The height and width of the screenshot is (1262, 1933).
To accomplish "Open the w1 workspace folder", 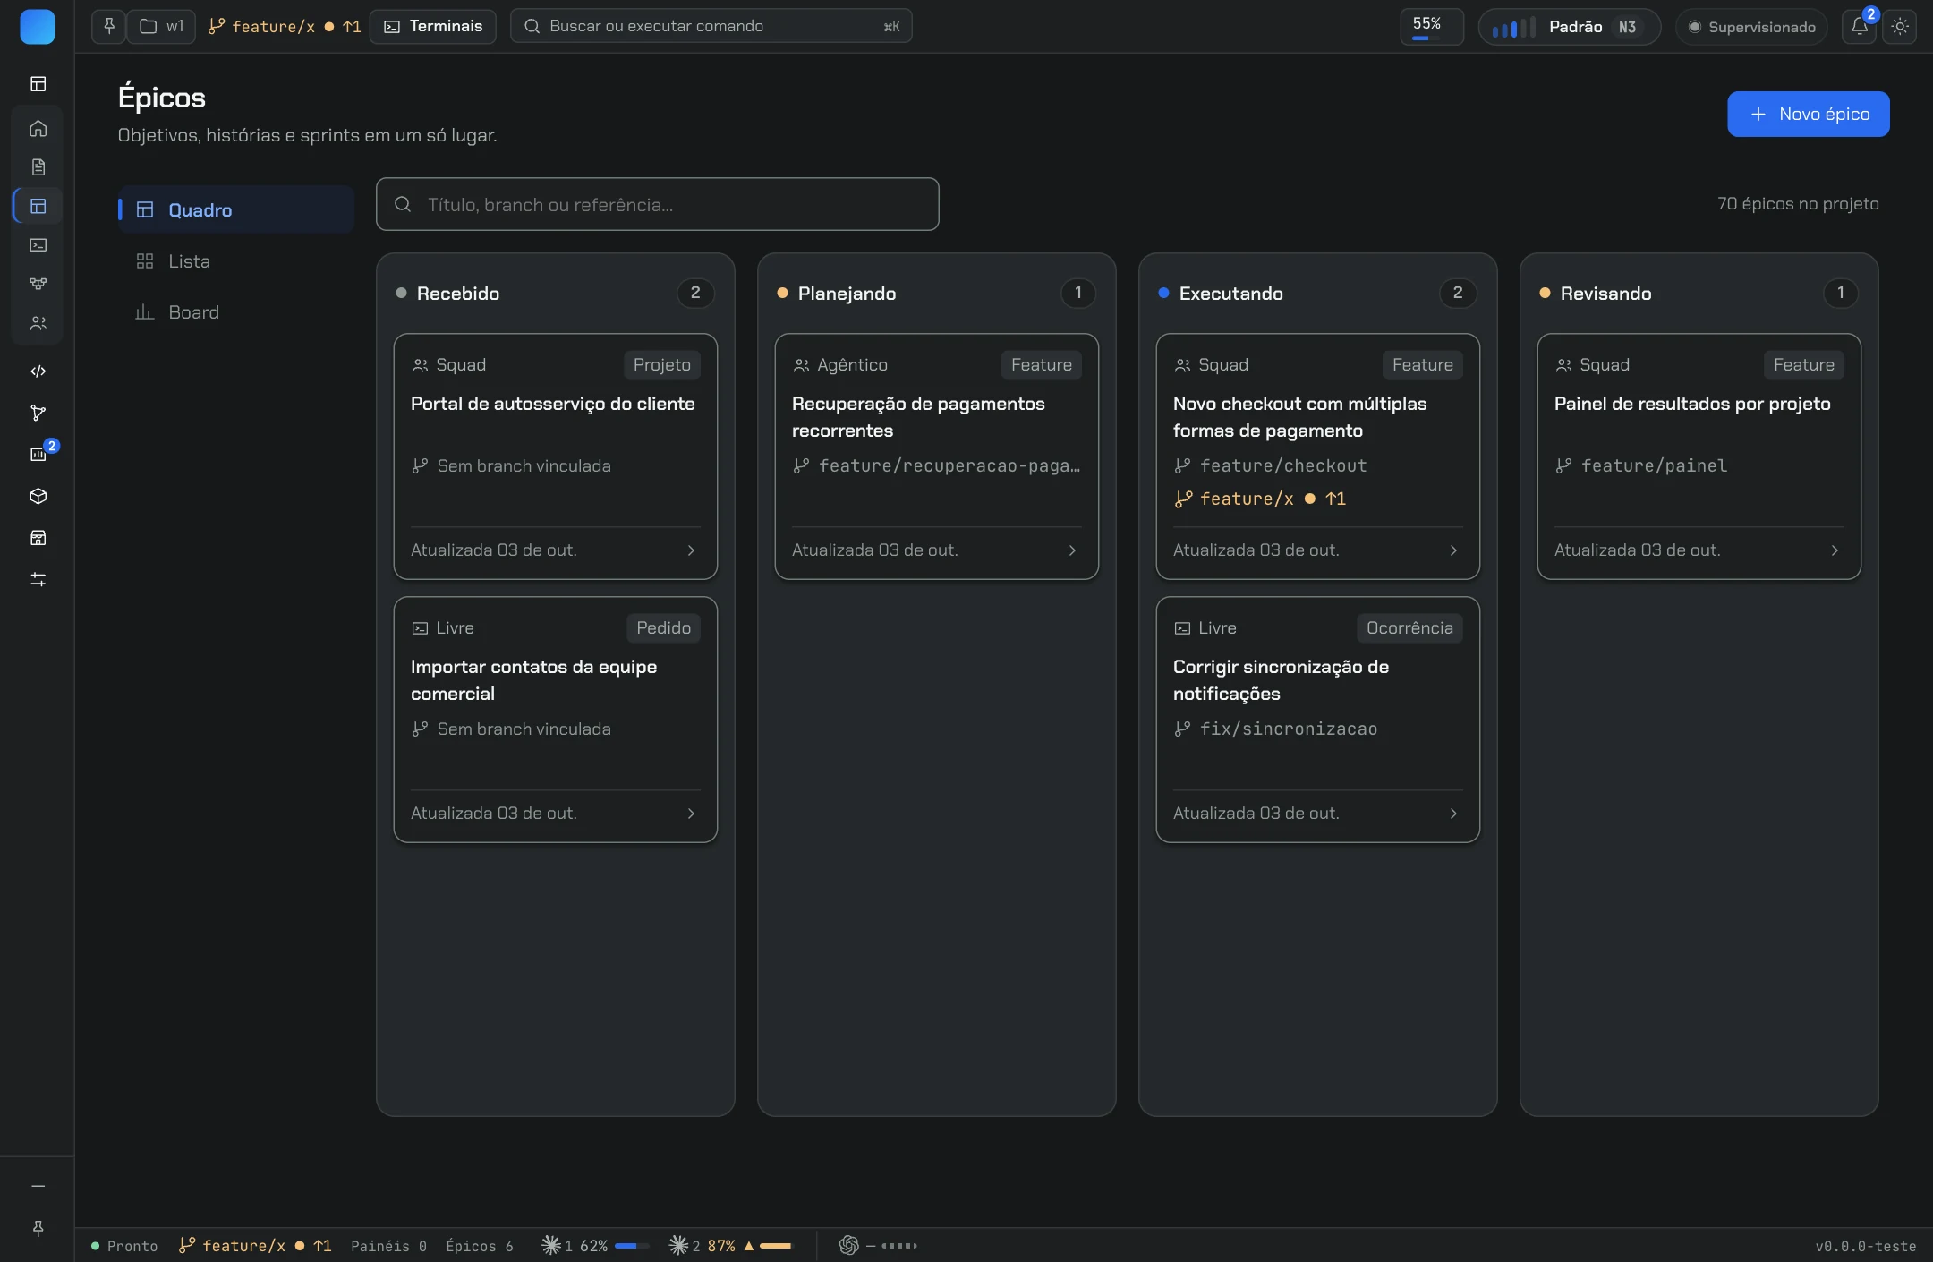I will pos(162,26).
